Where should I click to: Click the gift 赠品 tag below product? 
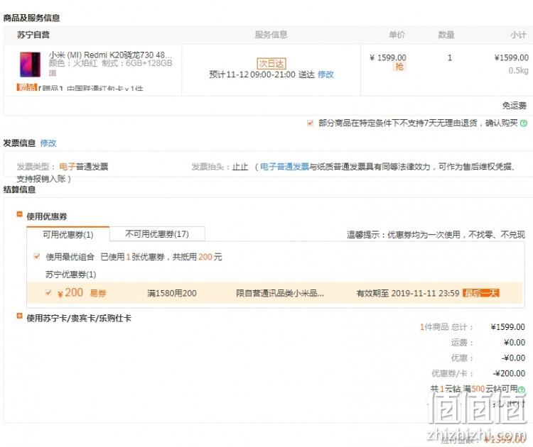point(26,87)
